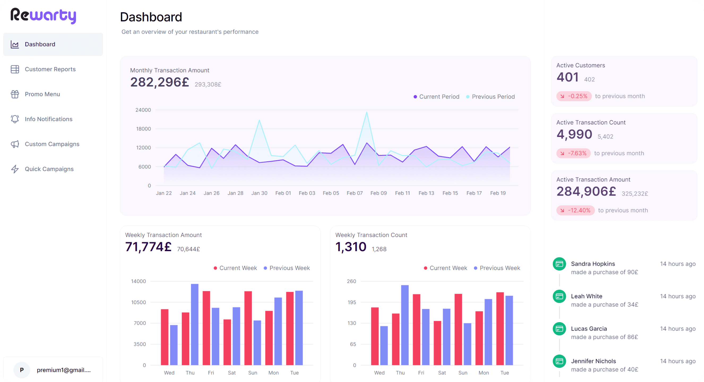This screenshot has width=704, height=382.
Task: Click Leah White green purchase icon
Action: pos(559,296)
